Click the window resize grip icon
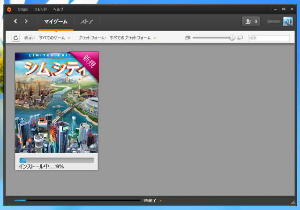 tap(292, 202)
